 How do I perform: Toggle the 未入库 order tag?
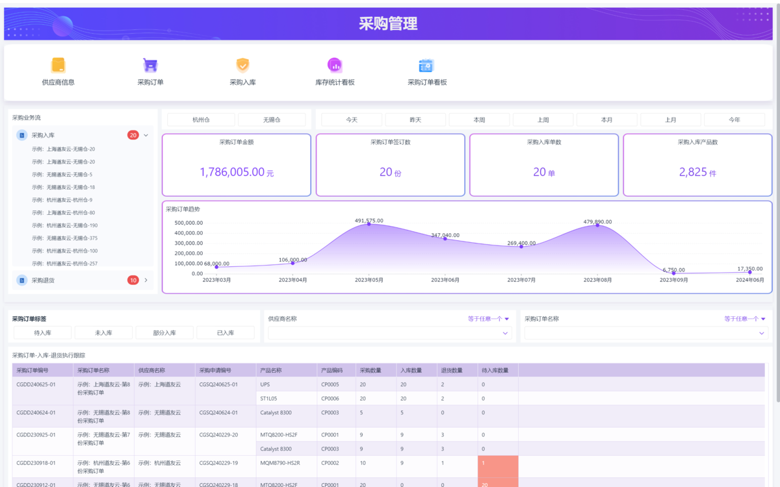pos(103,332)
